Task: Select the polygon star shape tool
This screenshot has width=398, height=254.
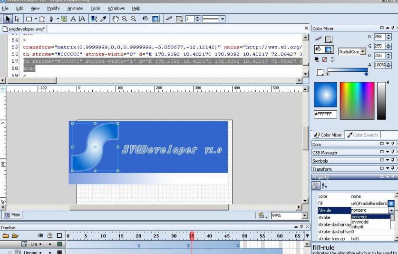Action: [x=41, y=19]
